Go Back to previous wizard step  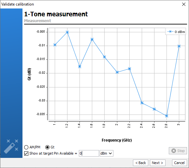(140, 163)
